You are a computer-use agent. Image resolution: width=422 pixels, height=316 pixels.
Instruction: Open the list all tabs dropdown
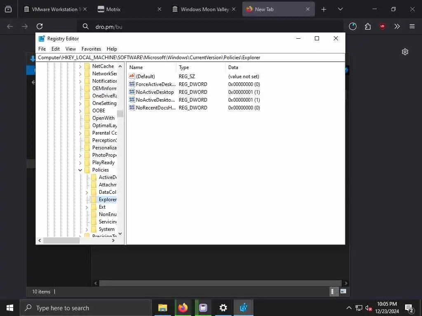(340, 9)
